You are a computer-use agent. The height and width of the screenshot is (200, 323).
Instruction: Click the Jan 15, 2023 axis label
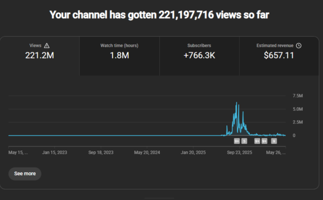[x=54, y=153]
